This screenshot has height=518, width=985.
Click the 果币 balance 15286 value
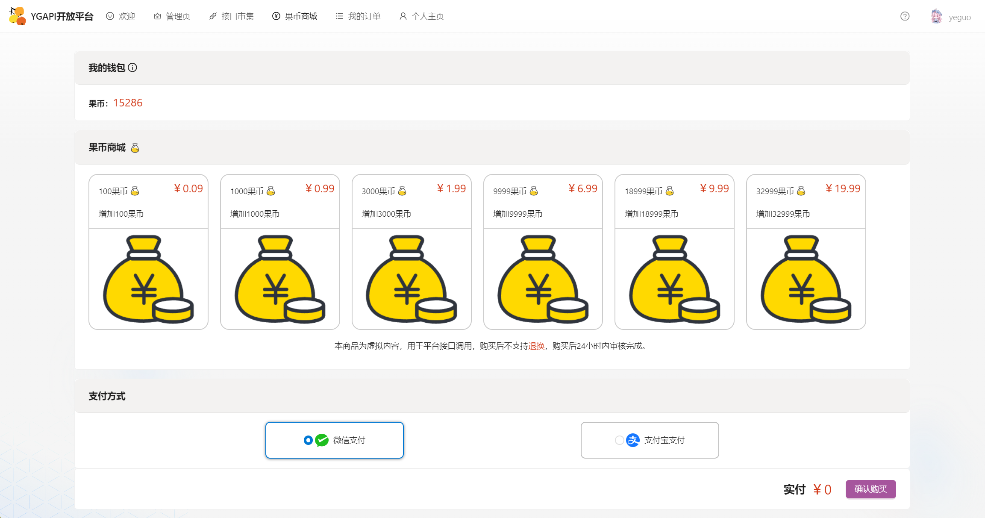(127, 103)
